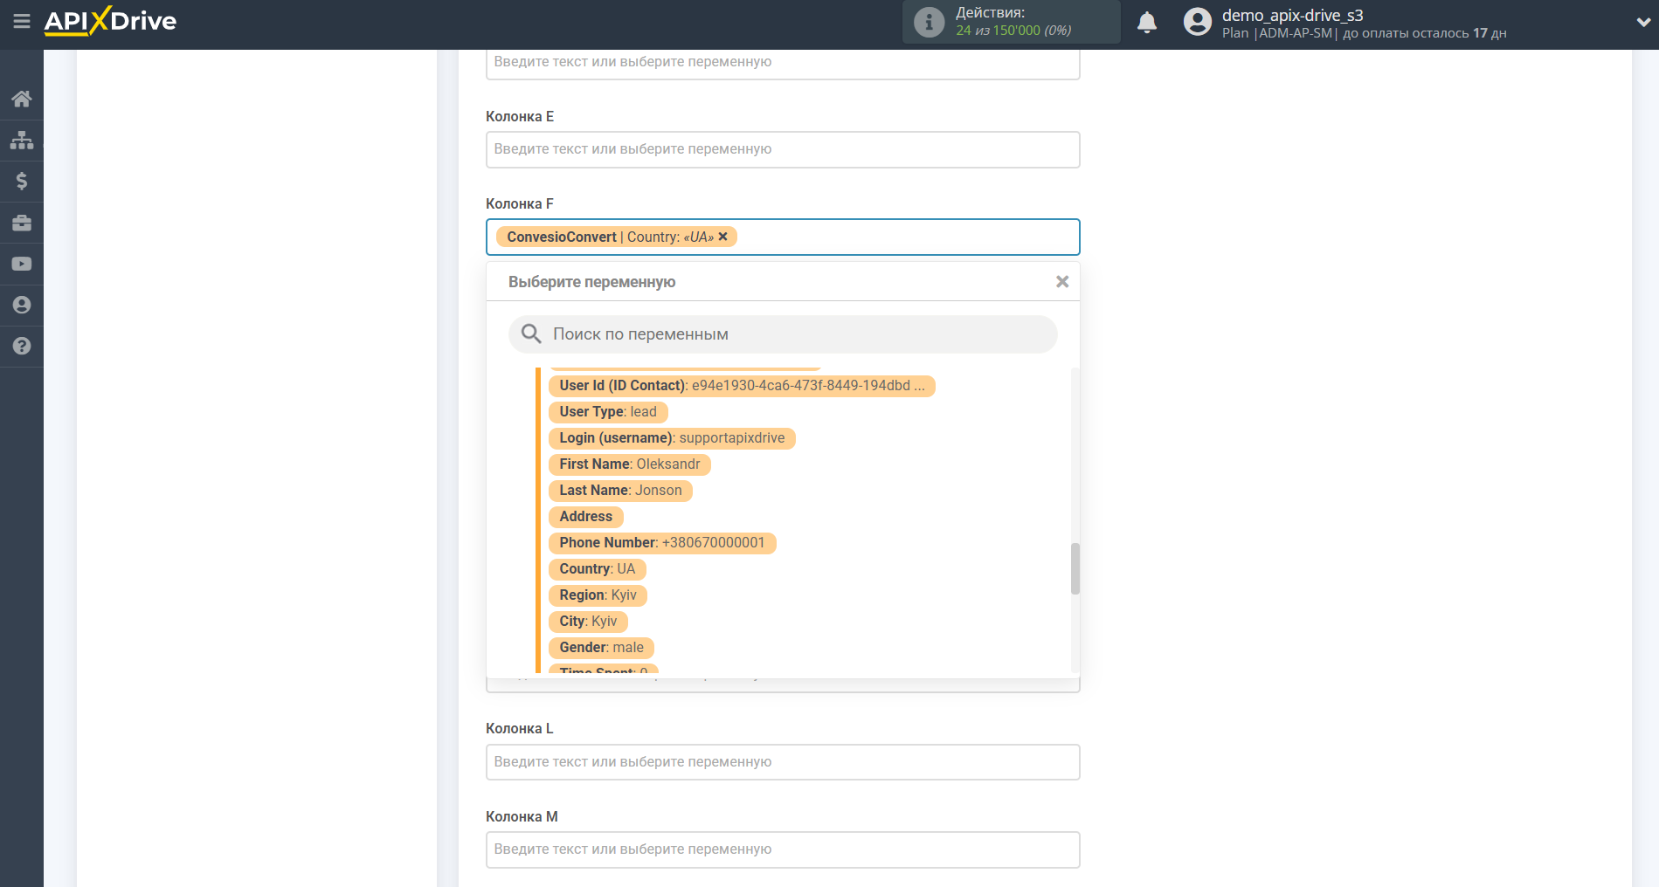Viewport: 1659px width, 887px height.
Task: Choose the City: Kyiv variable
Action: (587, 622)
